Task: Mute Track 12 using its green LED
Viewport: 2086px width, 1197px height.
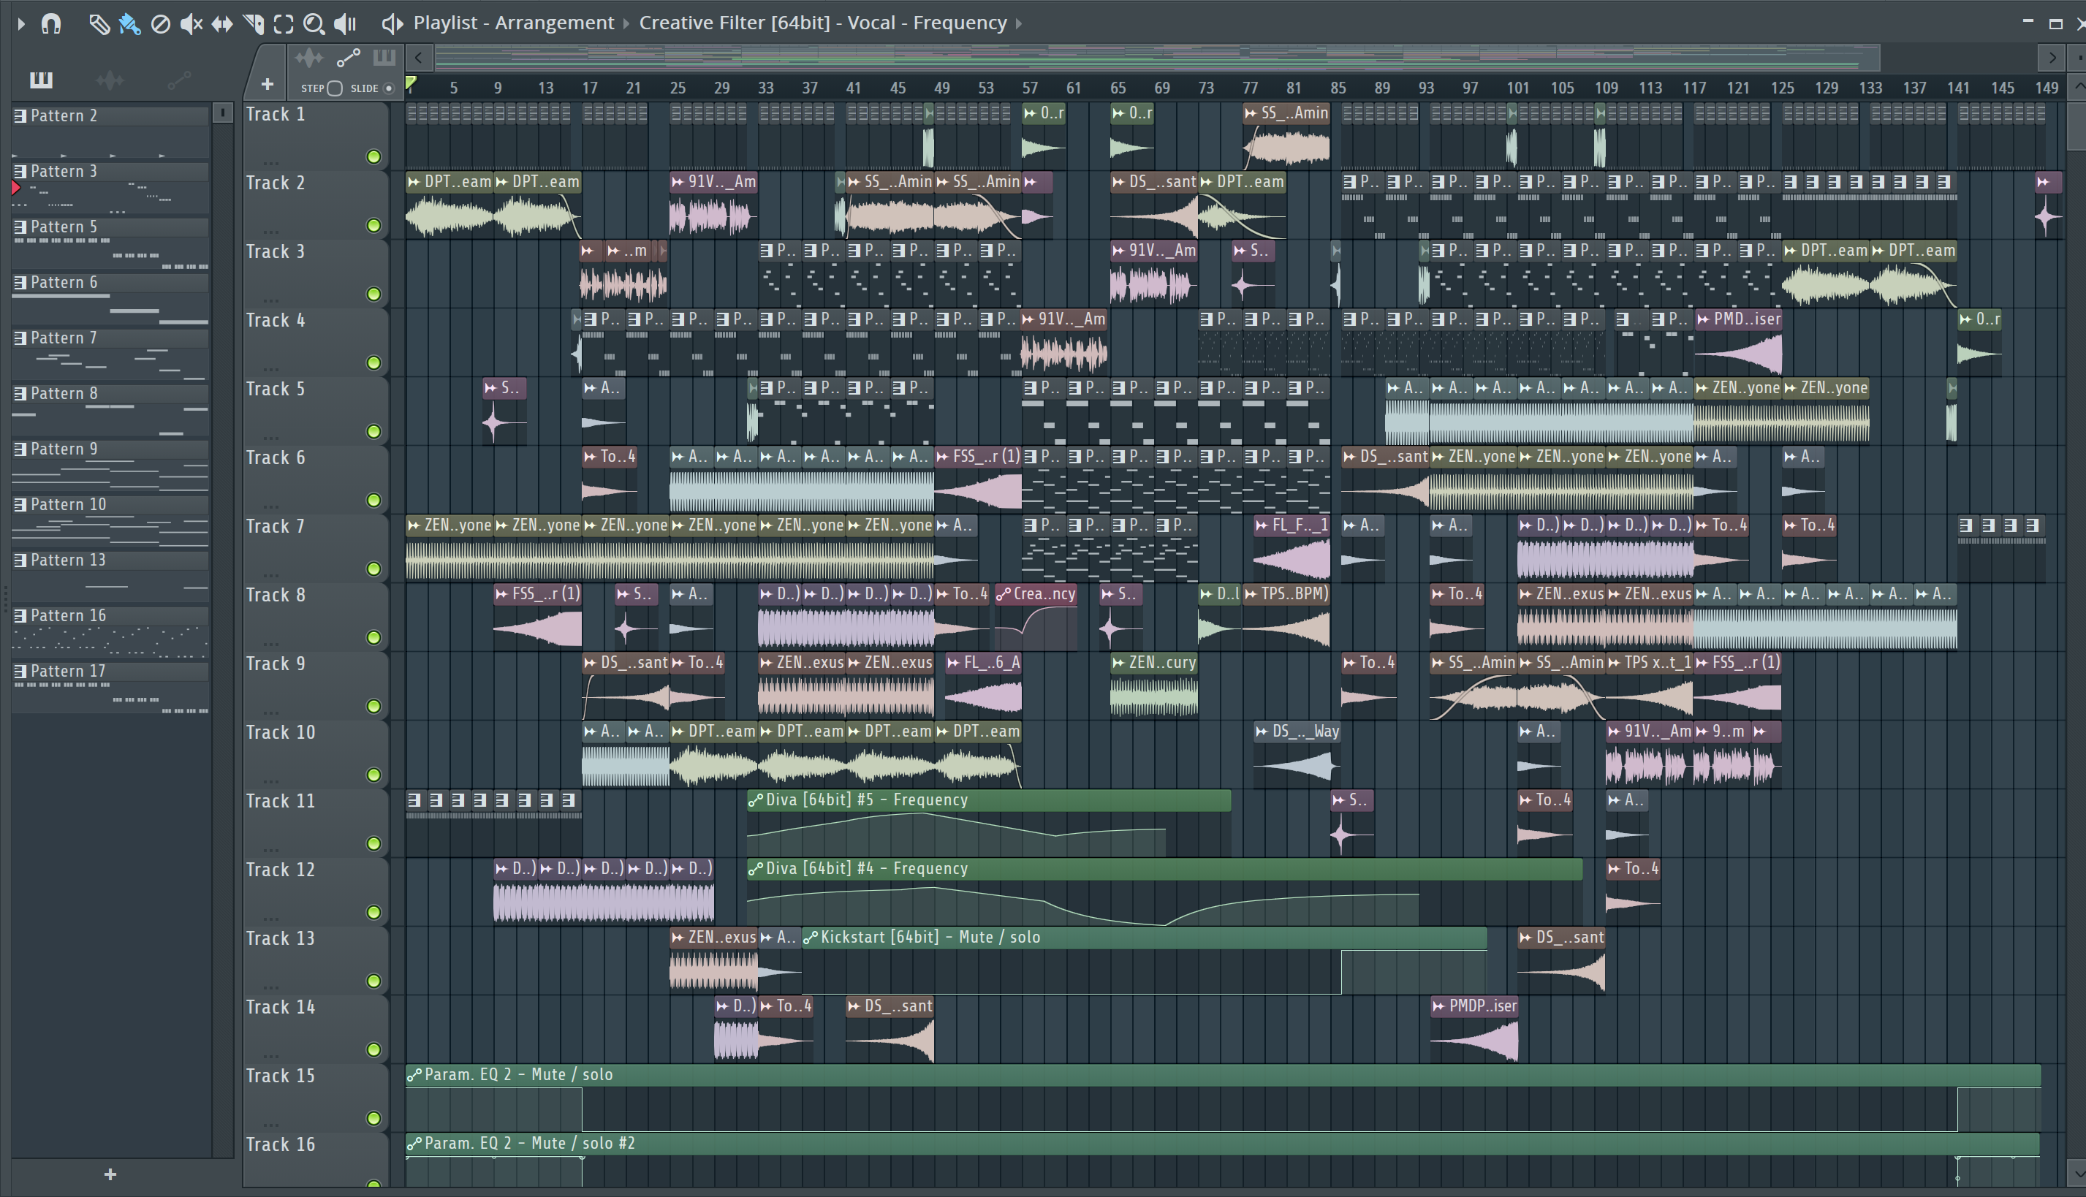Action: click(373, 912)
